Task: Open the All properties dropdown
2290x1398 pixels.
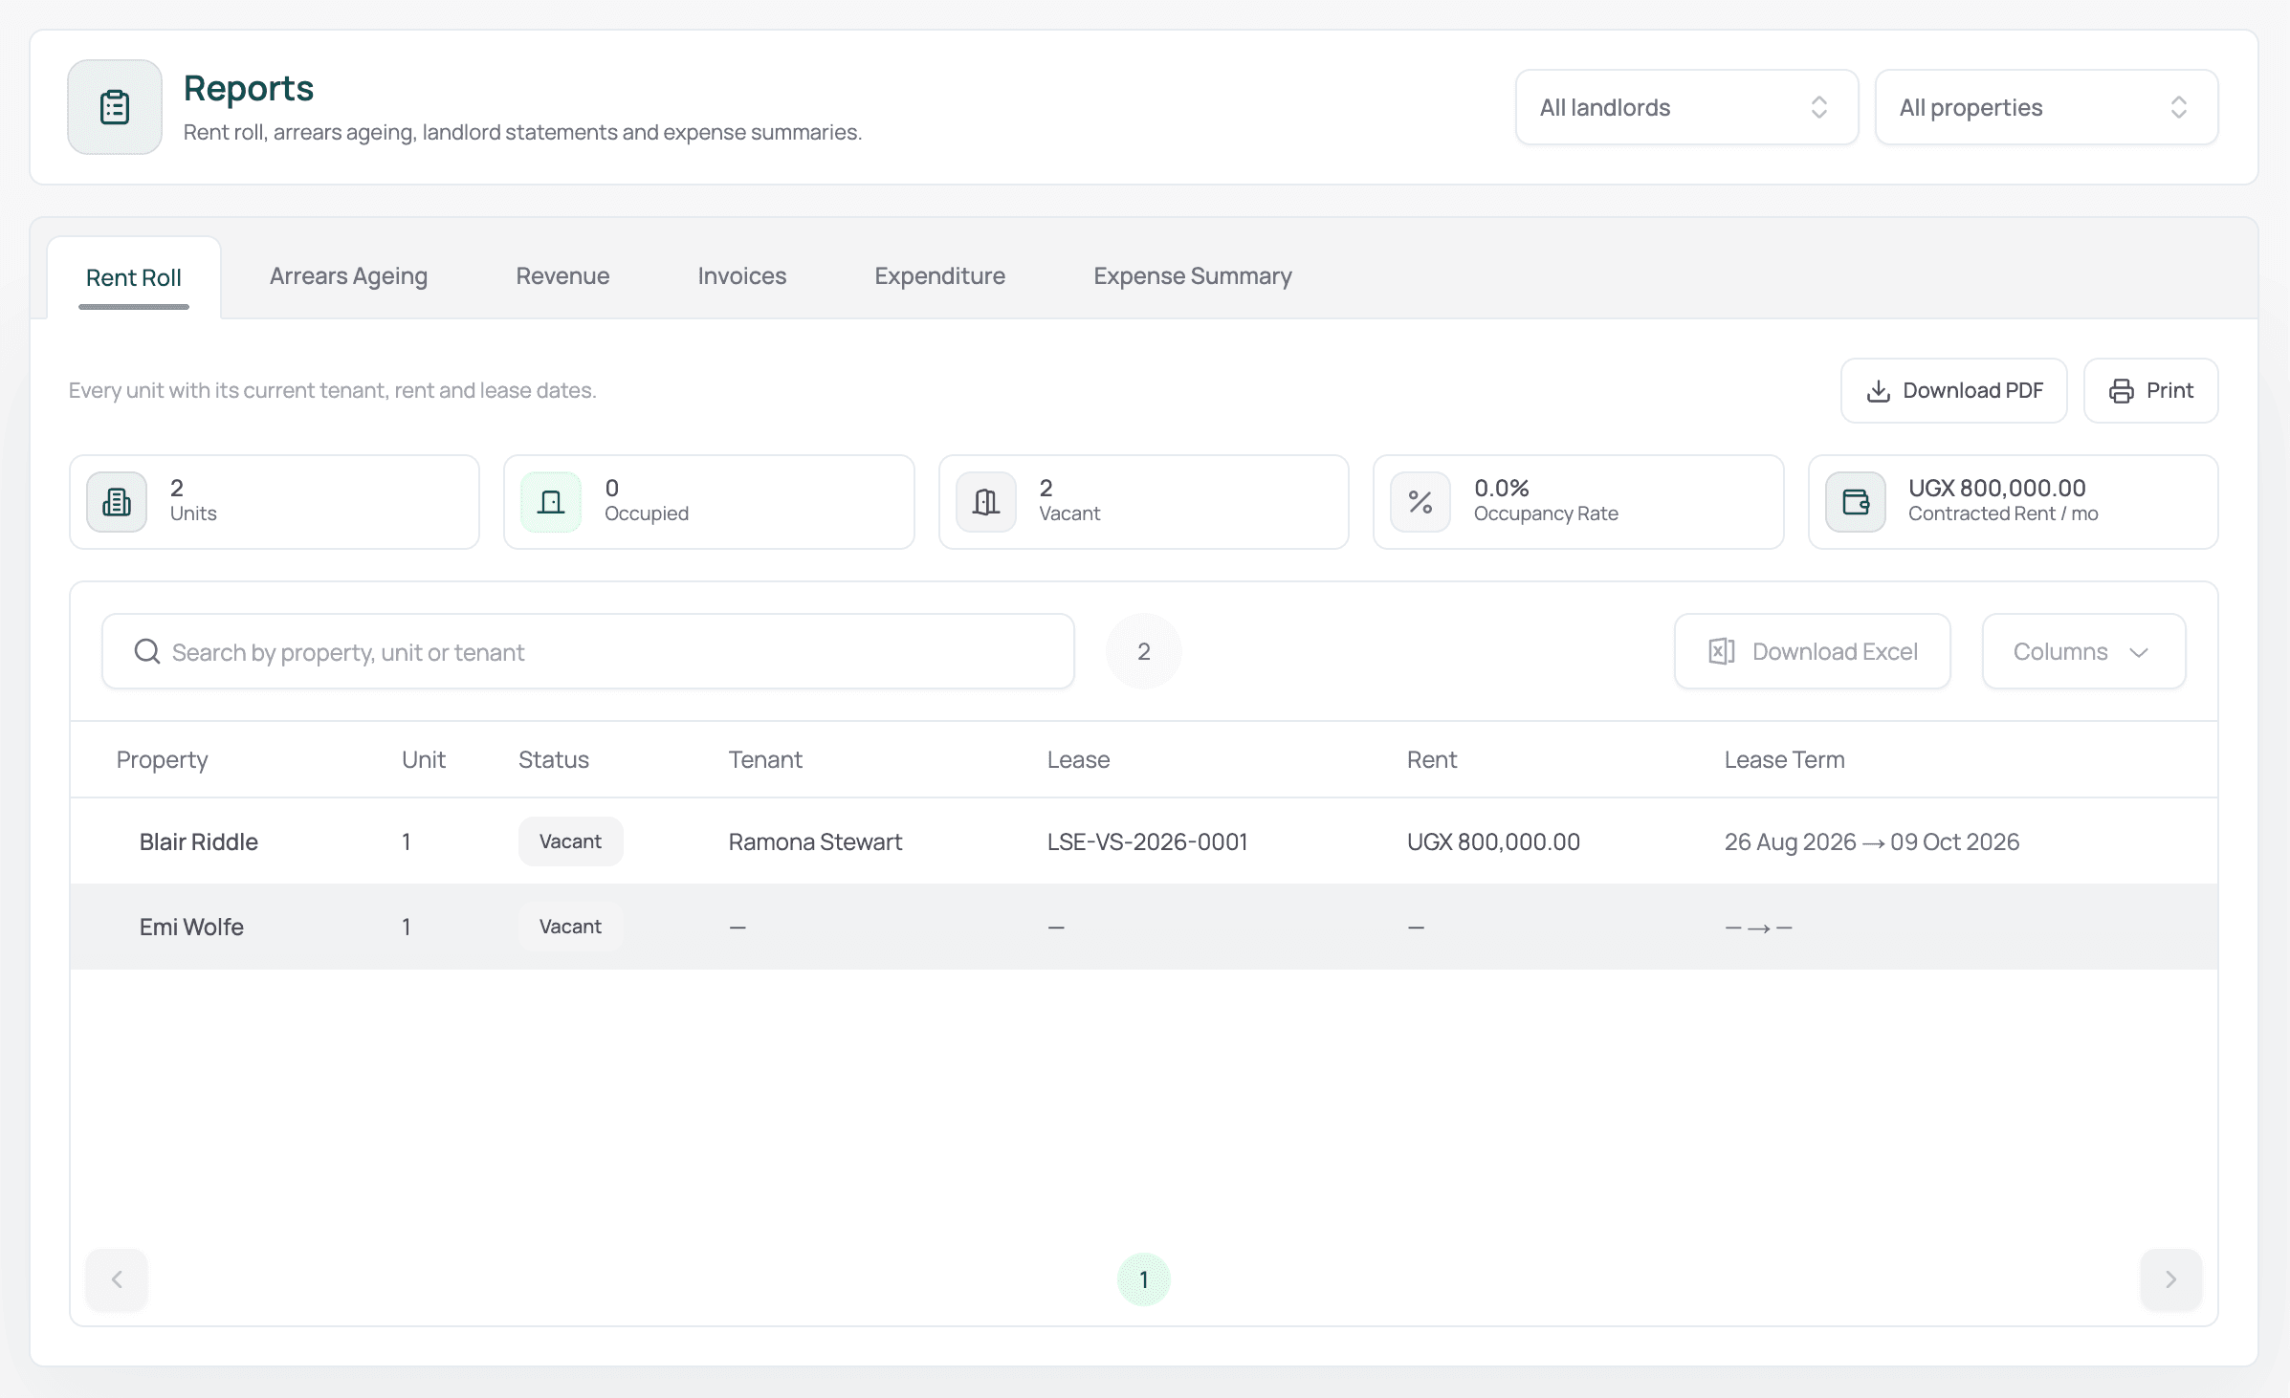Action: tap(2046, 107)
